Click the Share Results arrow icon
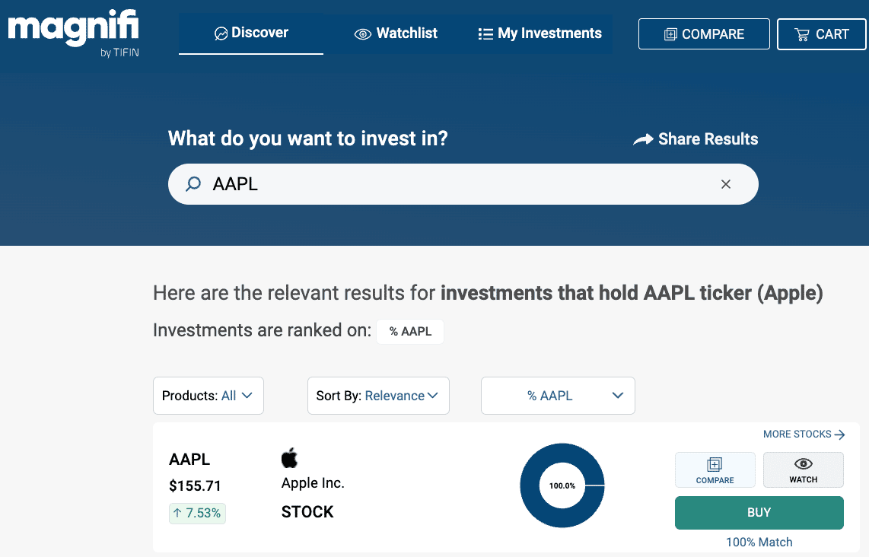Screen dimensions: 869x557 tap(643, 139)
